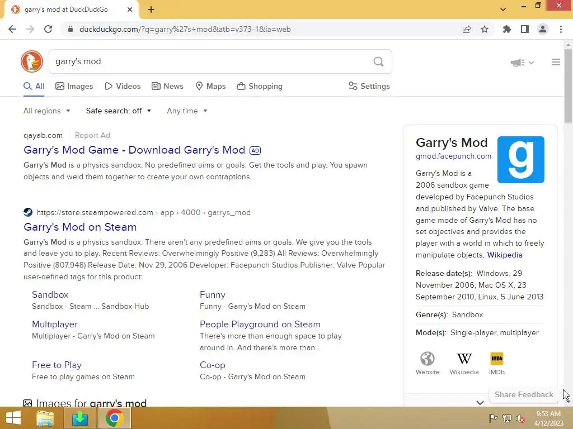Open People Playground on Steam sublink
This screenshot has height=429, width=573.
coord(260,325)
